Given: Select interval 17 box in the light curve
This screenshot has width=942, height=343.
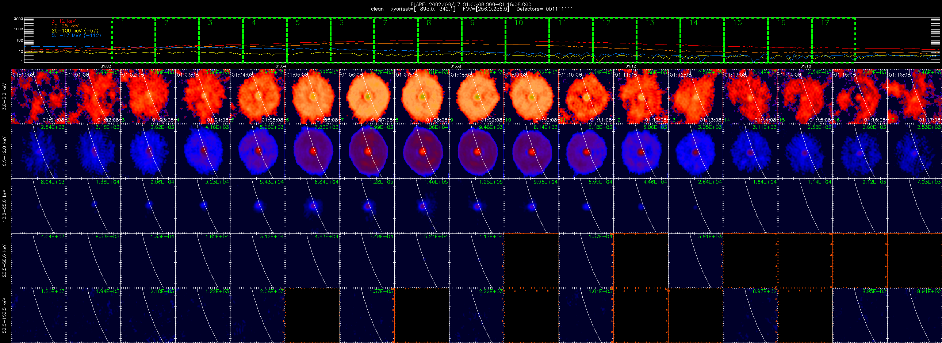Looking at the screenshot, I should pos(834,40).
